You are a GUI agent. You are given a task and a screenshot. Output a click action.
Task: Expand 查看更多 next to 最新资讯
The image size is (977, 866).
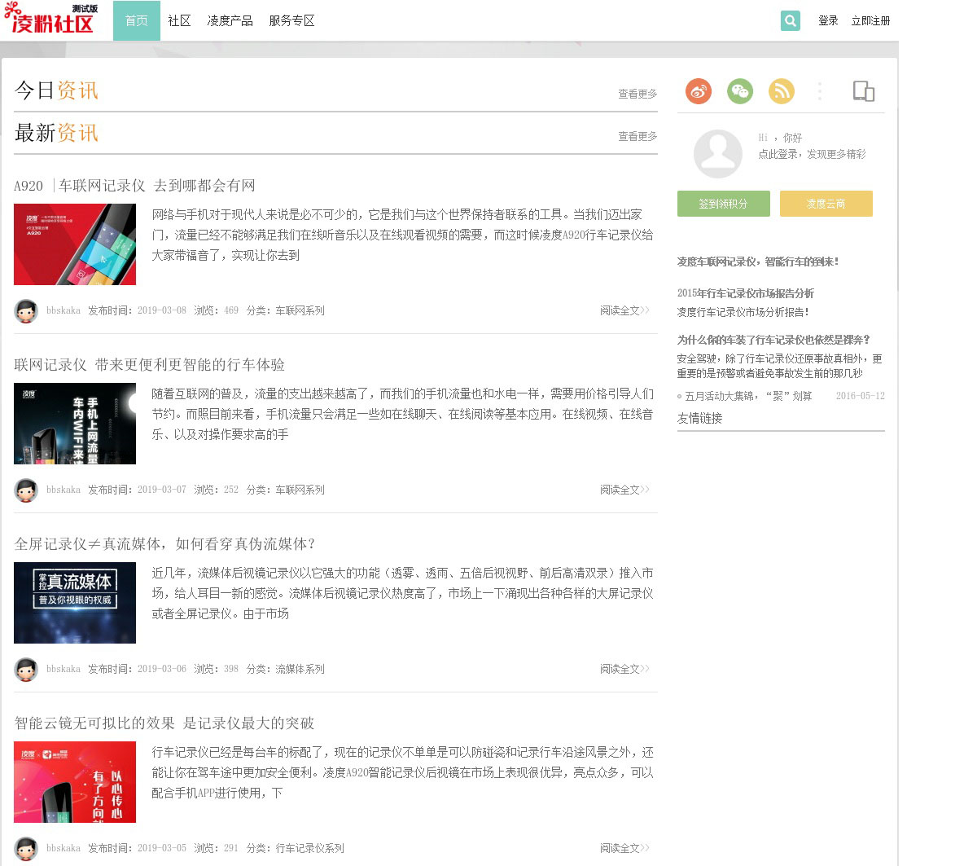(637, 136)
